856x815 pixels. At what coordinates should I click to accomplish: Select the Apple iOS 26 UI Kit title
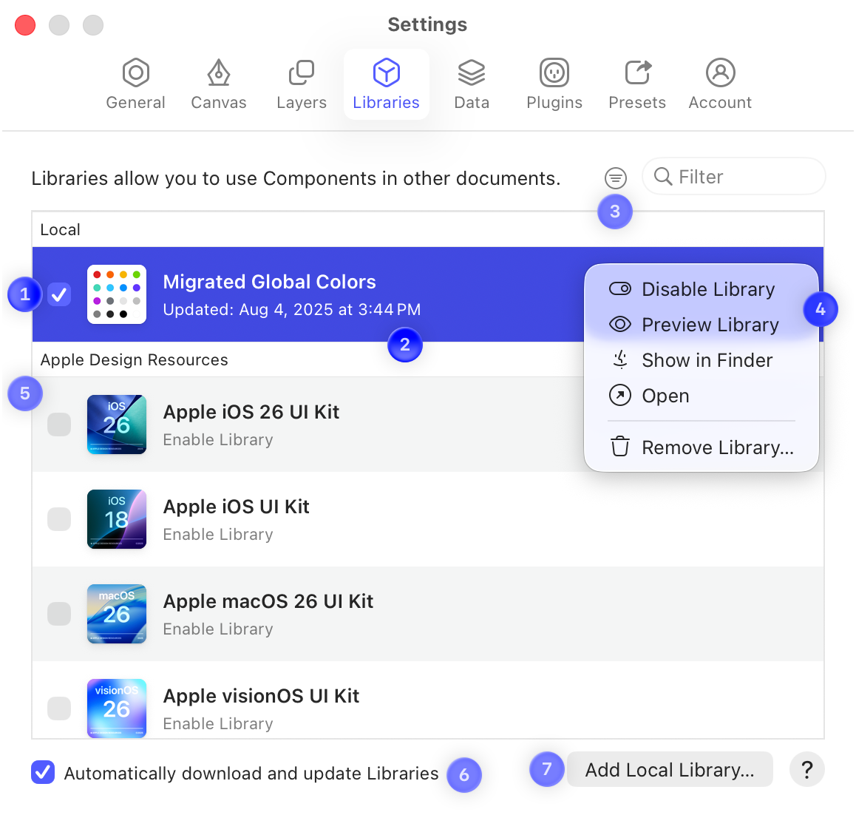click(x=251, y=412)
